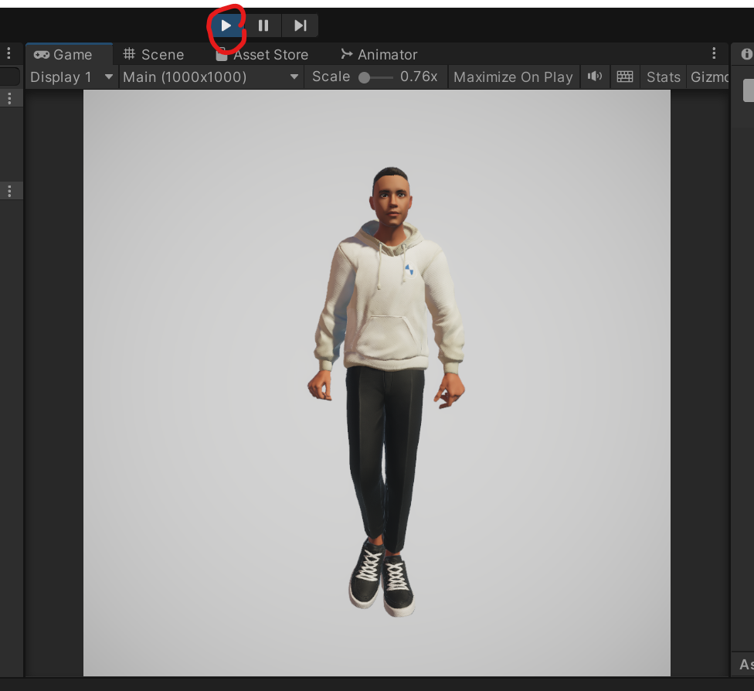Click the Maximize On Play button

(x=513, y=77)
